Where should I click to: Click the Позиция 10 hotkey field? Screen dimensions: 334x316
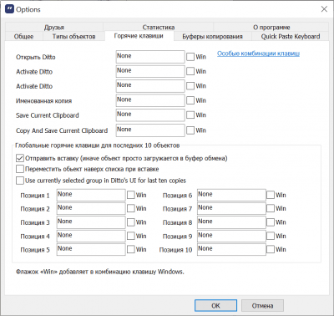point(231,249)
